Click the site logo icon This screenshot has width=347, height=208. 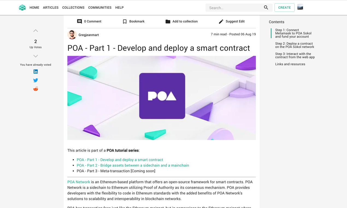(22, 8)
